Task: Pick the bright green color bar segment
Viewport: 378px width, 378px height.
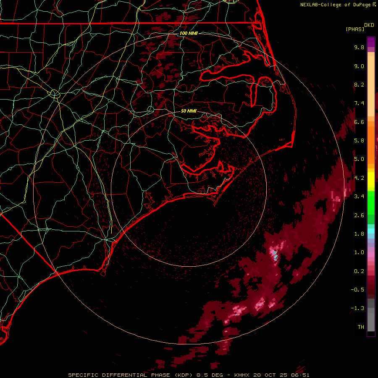Action: (x=371, y=203)
